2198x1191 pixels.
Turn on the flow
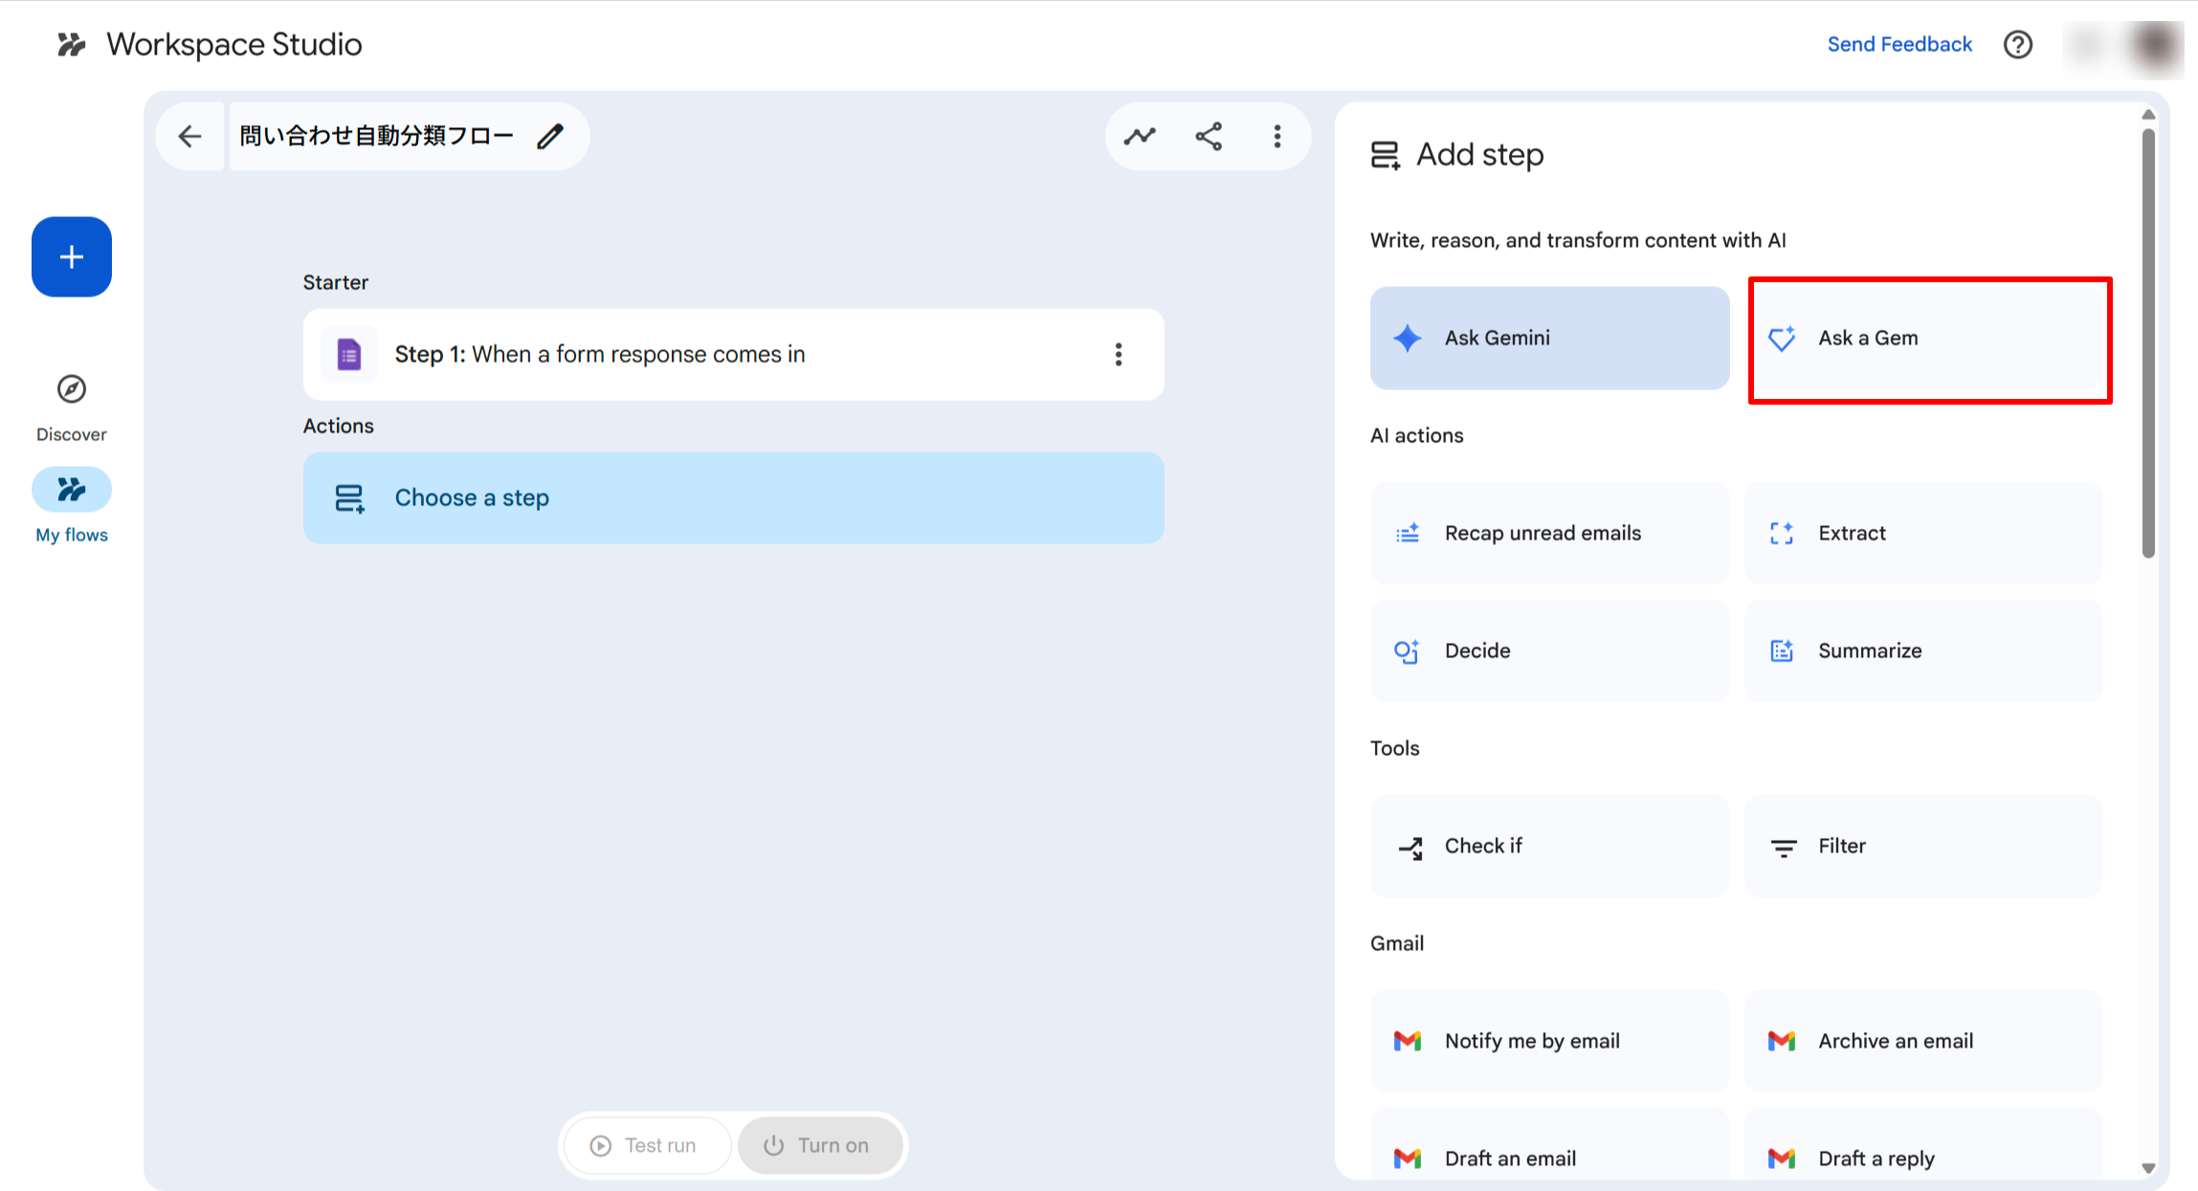coord(818,1145)
